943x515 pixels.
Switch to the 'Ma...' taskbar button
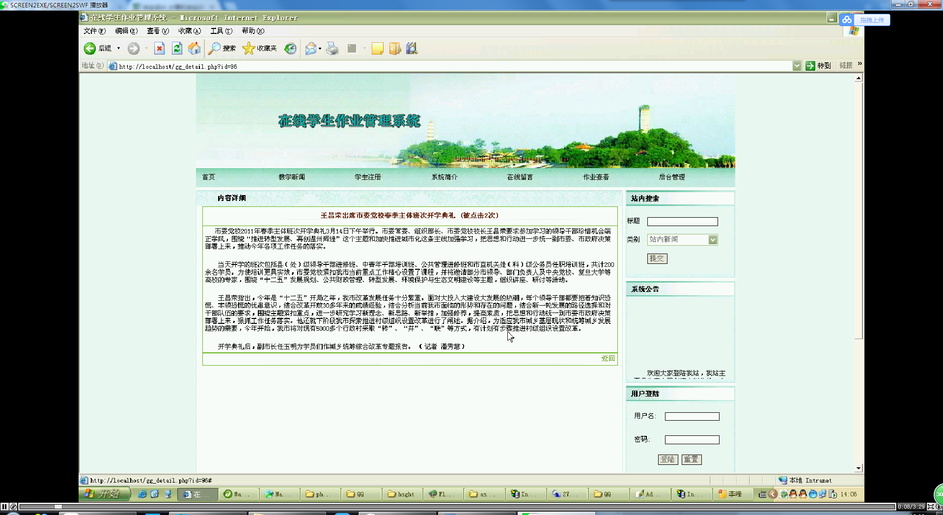coord(238,494)
